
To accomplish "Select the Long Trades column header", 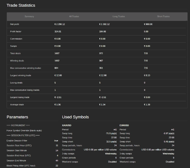I will tap(119, 16).
